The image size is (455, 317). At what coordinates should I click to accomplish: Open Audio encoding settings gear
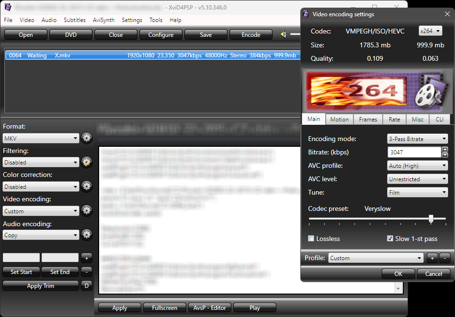tap(87, 235)
